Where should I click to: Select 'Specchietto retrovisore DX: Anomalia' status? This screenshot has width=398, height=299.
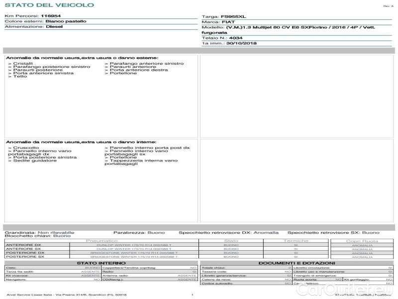229,233
